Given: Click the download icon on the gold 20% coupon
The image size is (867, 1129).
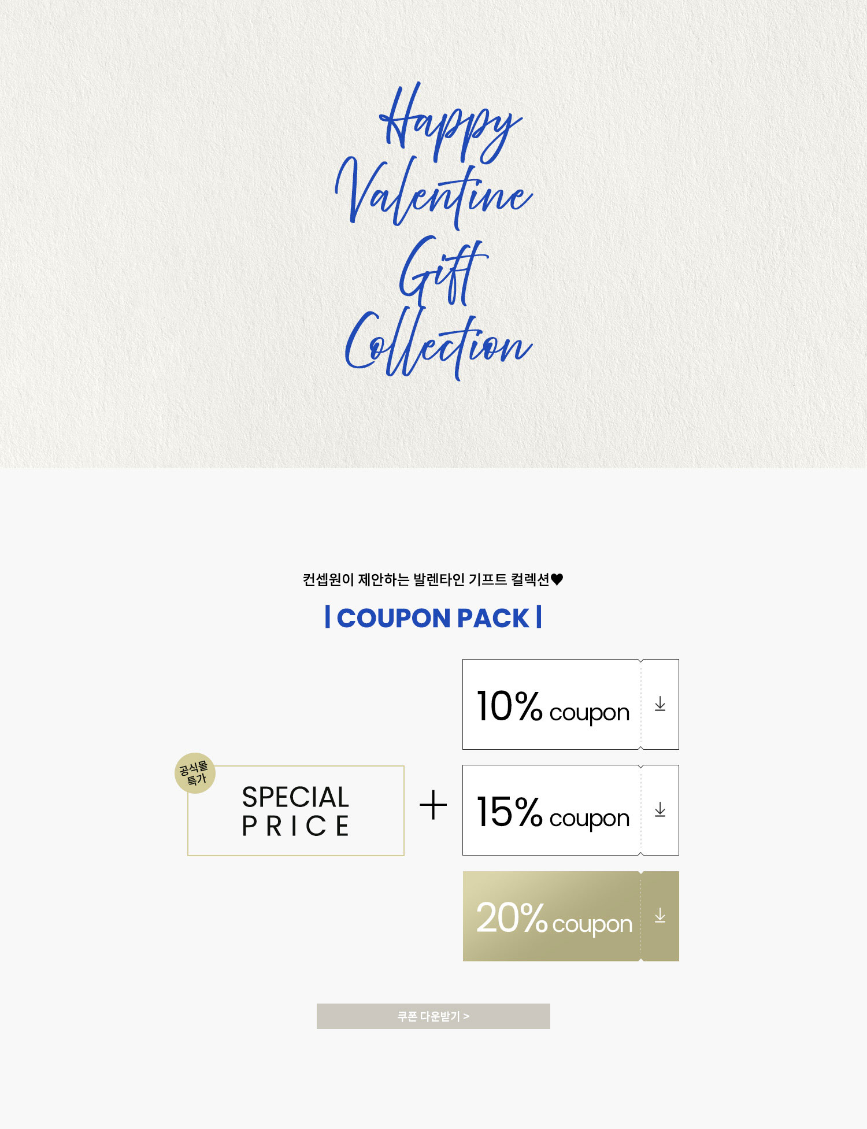Looking at the screenshot, I should pos(660,916).
